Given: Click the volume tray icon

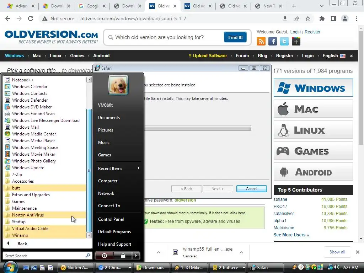Looking at the screenshot, I should click(337, 267).
